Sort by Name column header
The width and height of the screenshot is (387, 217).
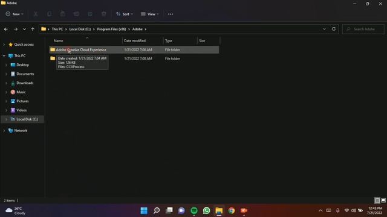click(58, 40)
